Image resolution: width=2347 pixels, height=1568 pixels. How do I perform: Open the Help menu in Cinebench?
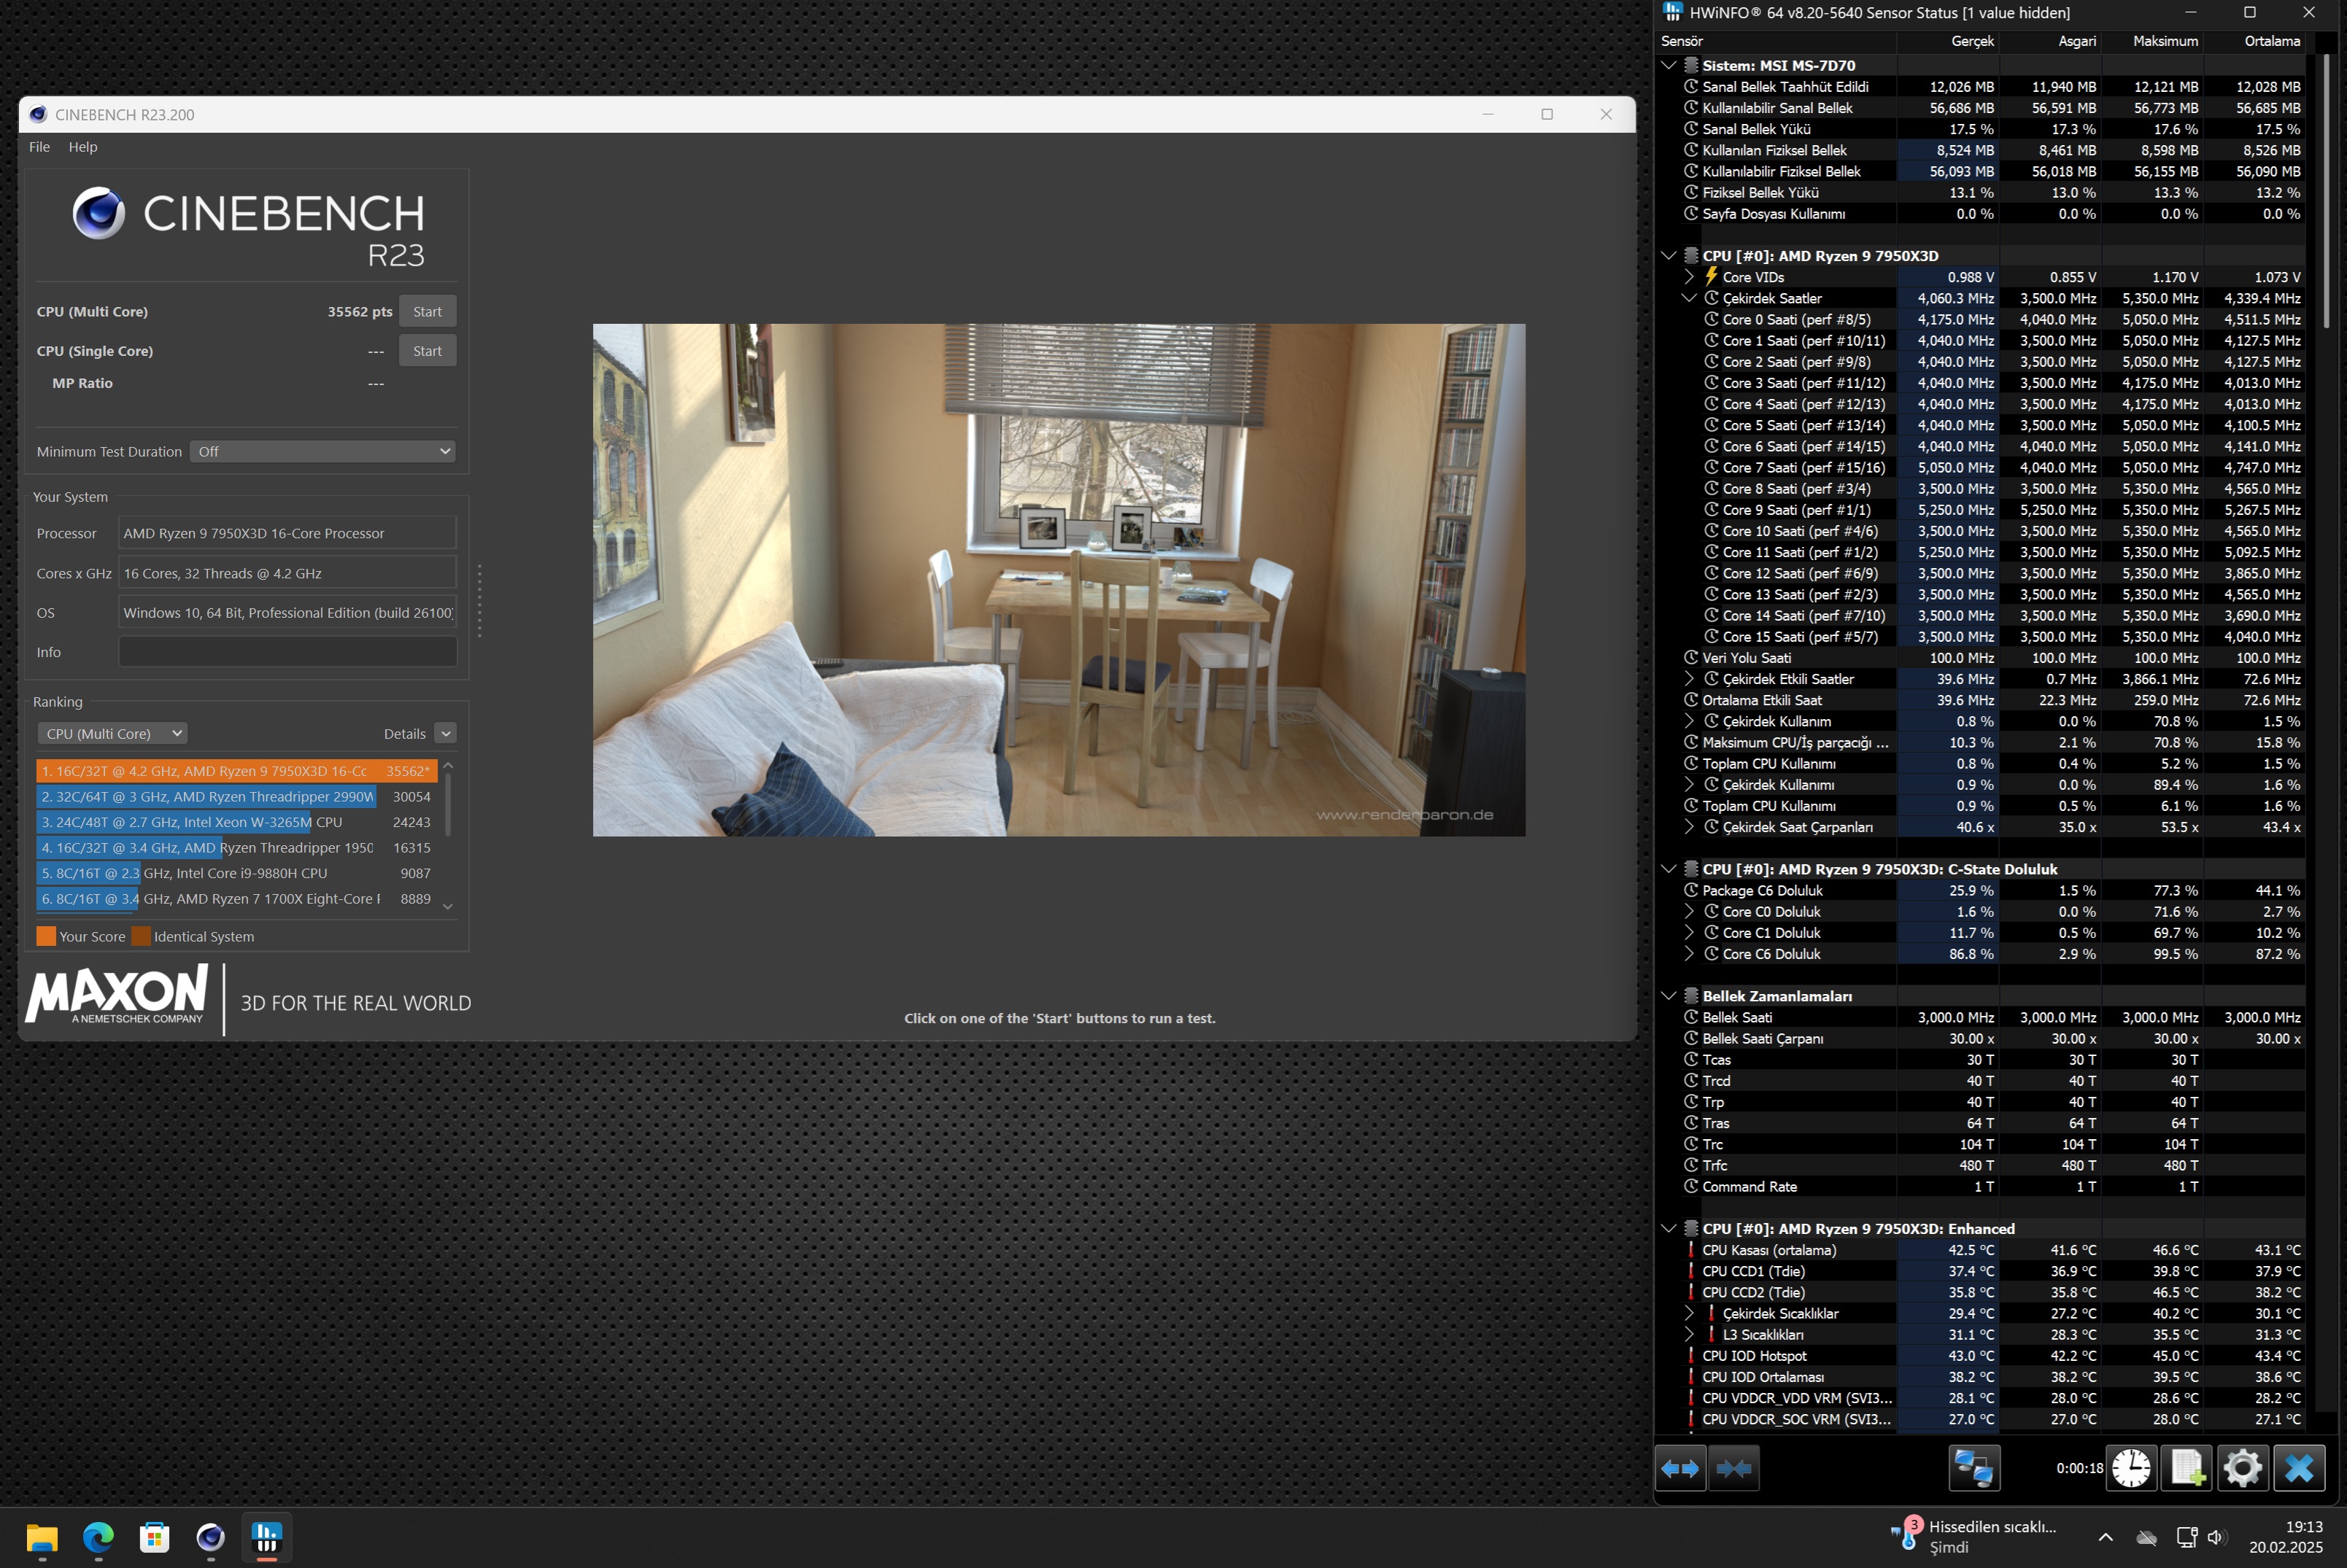[x=83, y=147]
